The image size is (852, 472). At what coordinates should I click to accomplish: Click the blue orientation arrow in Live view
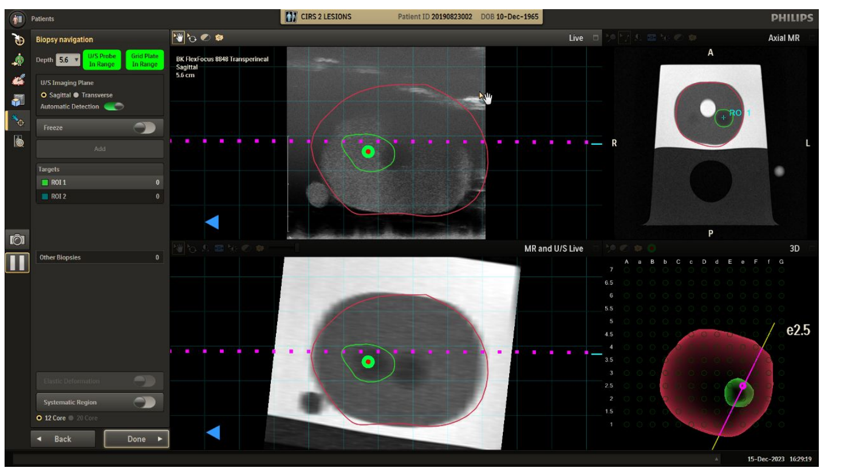(212, 222)
